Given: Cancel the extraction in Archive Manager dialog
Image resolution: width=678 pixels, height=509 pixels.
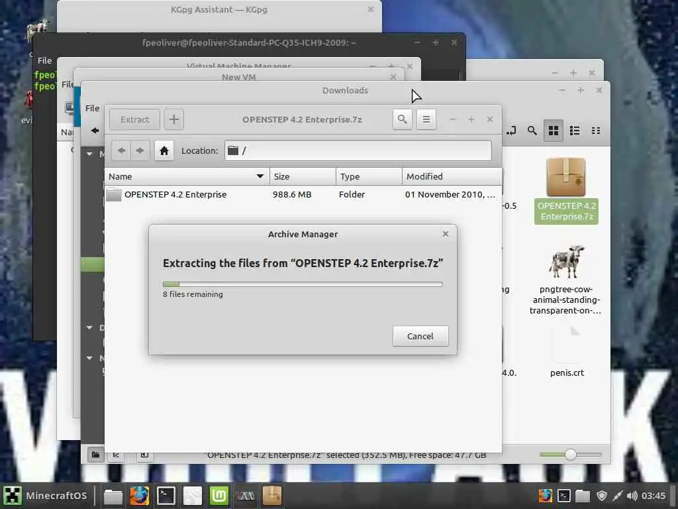Looking at the screenshot, I should coord(420,336).
